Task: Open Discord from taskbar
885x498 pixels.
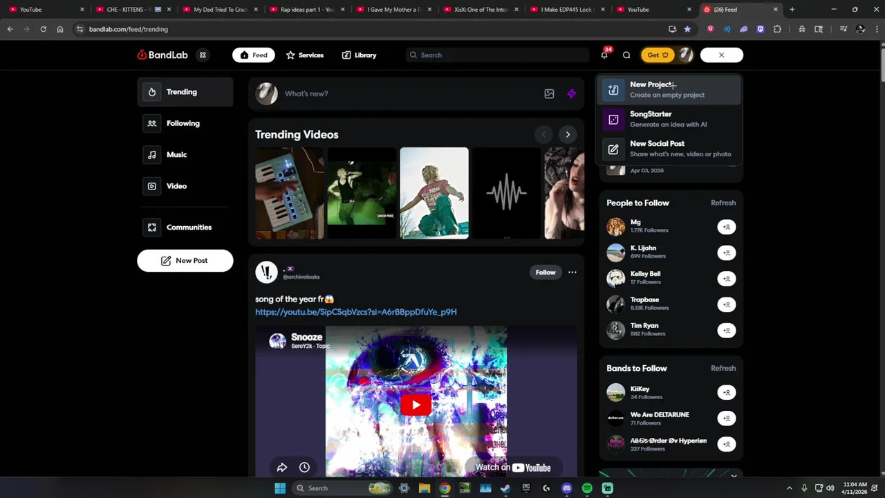Action: [x=567, y=488]
